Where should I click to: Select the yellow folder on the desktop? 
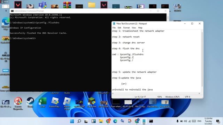92,5
